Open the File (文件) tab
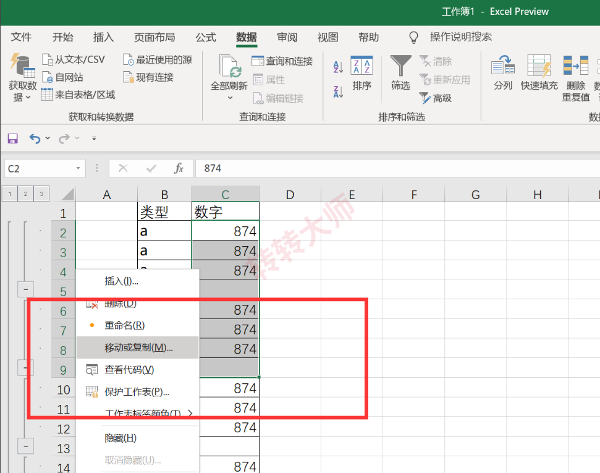The width and height of the screenshot is (600, 473). [21, 37]
